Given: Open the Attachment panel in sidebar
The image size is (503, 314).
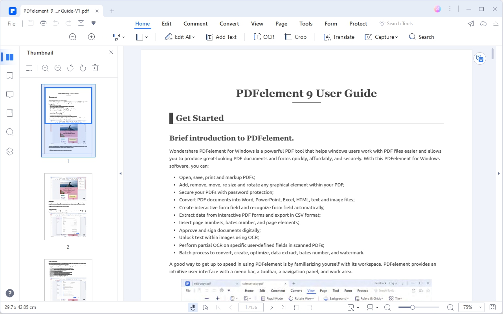Looking at the screenshot, I should tap(10, 113).
